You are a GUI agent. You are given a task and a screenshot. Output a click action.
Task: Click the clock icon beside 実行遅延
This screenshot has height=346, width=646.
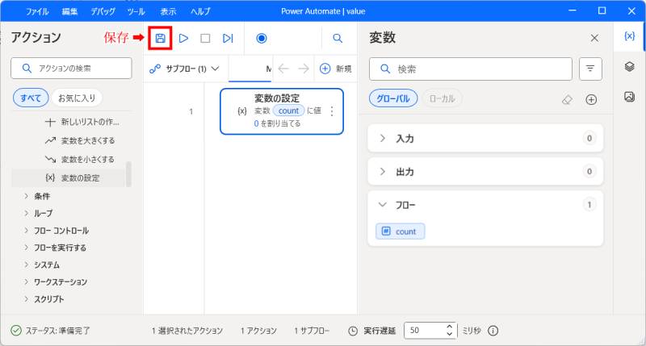pyautogui.click(x=353, y=331)
